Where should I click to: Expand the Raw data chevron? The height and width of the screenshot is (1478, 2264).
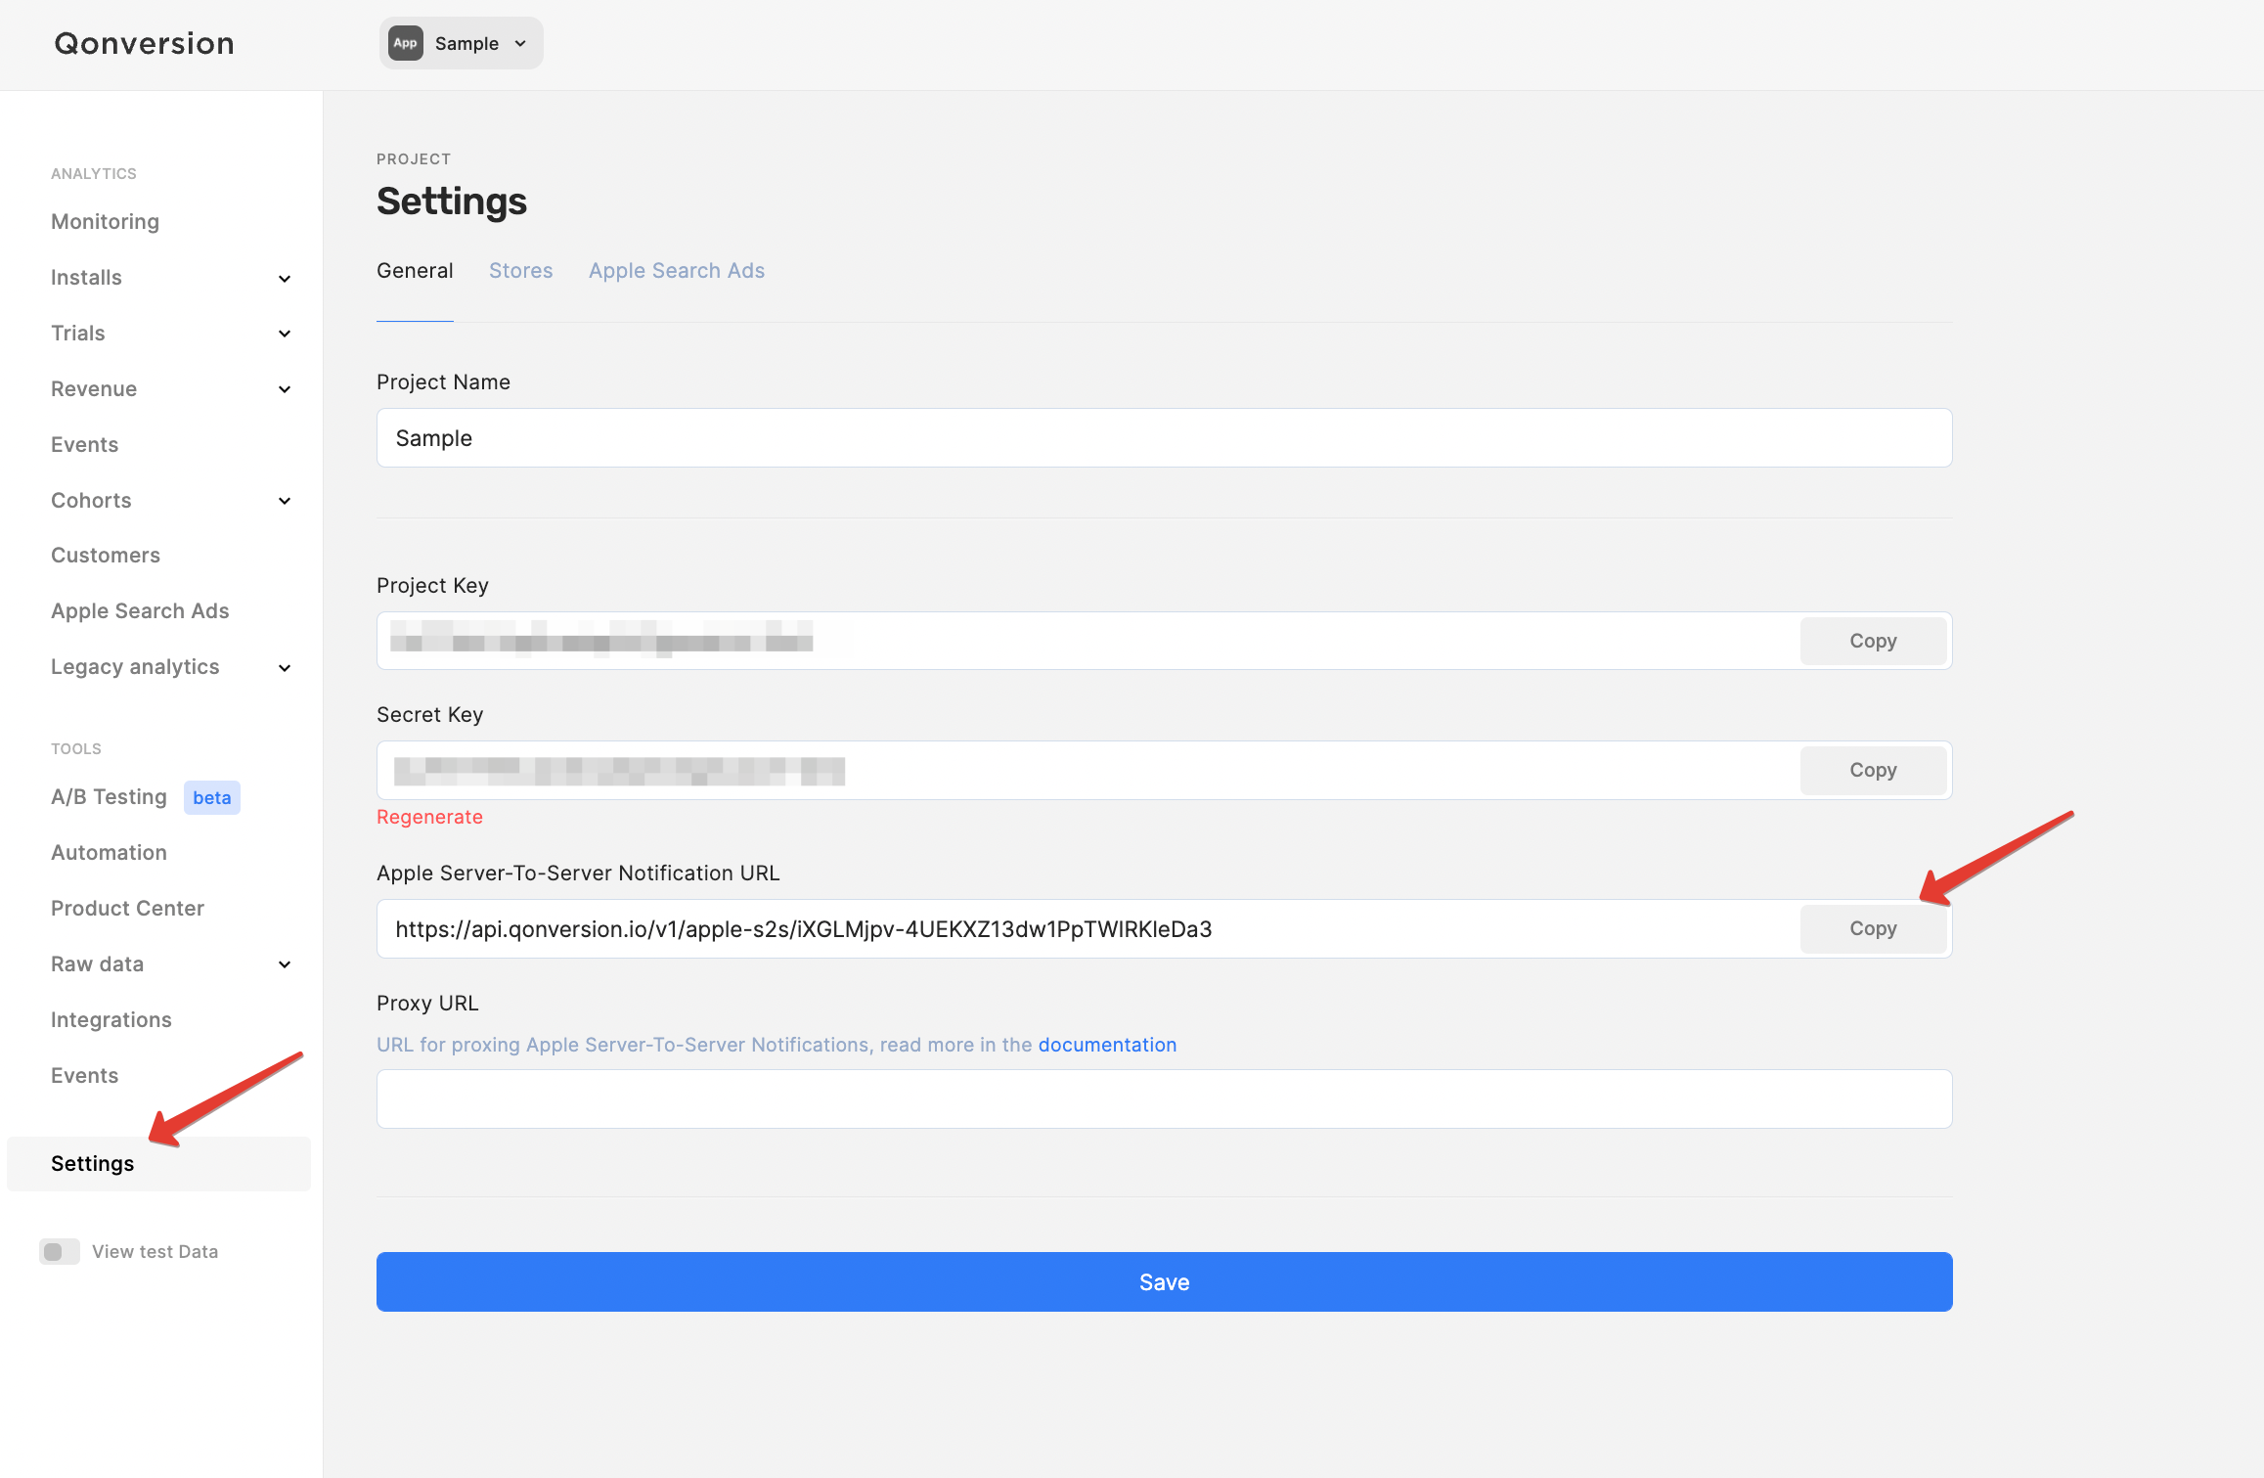285,964
